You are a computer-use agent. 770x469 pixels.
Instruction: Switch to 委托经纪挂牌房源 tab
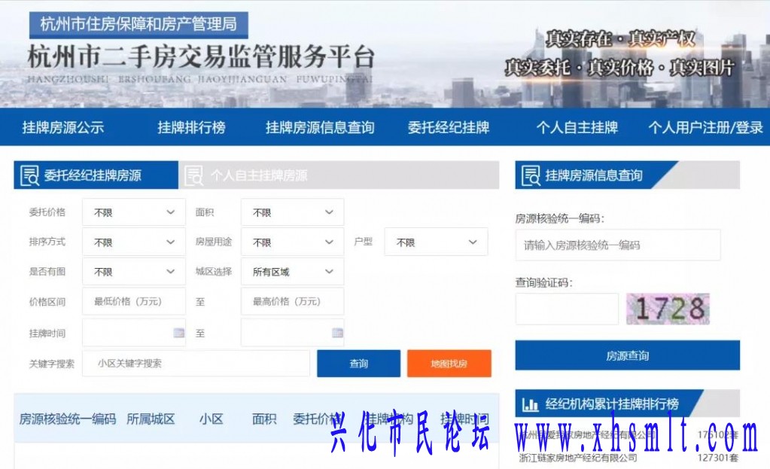coord(96,175)
